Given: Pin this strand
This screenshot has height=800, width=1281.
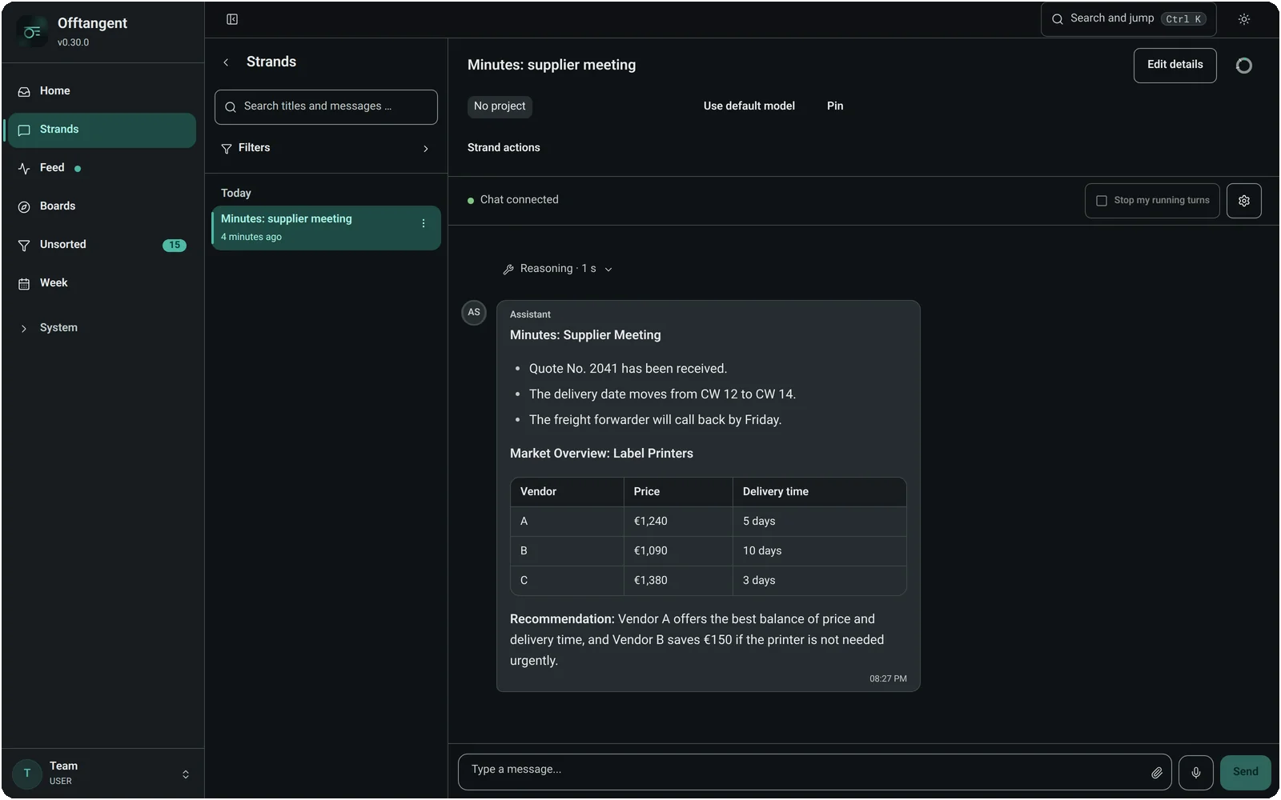Looking at the screenshot, I should 835,106.
